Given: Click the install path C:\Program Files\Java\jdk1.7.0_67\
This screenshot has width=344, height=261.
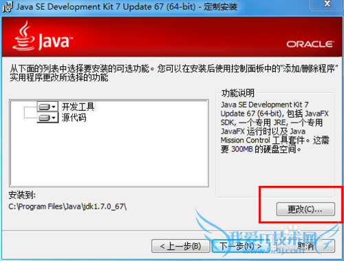Looking at the screenshot, I should pos(67,207).
